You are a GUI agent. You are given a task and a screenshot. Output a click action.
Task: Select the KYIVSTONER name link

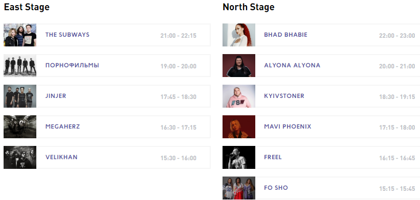(284, 96)
